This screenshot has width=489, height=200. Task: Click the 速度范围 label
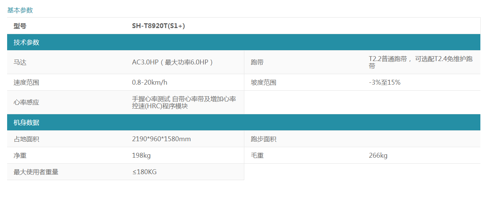[26, 82]
